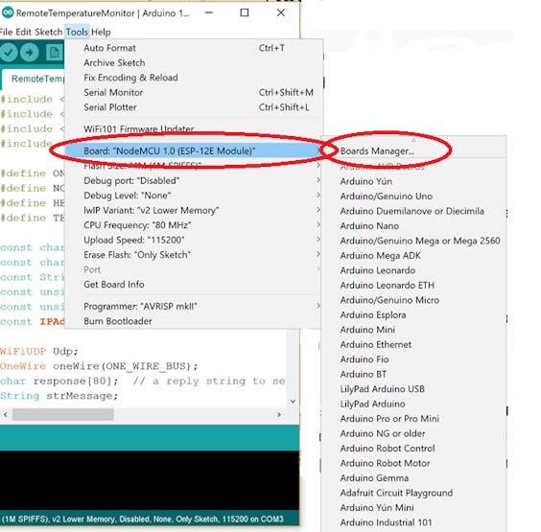Select Fix Encoding & Reload

coord(194,78)
